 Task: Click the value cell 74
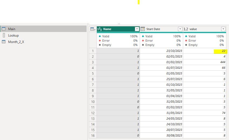(x=205, y=113)
